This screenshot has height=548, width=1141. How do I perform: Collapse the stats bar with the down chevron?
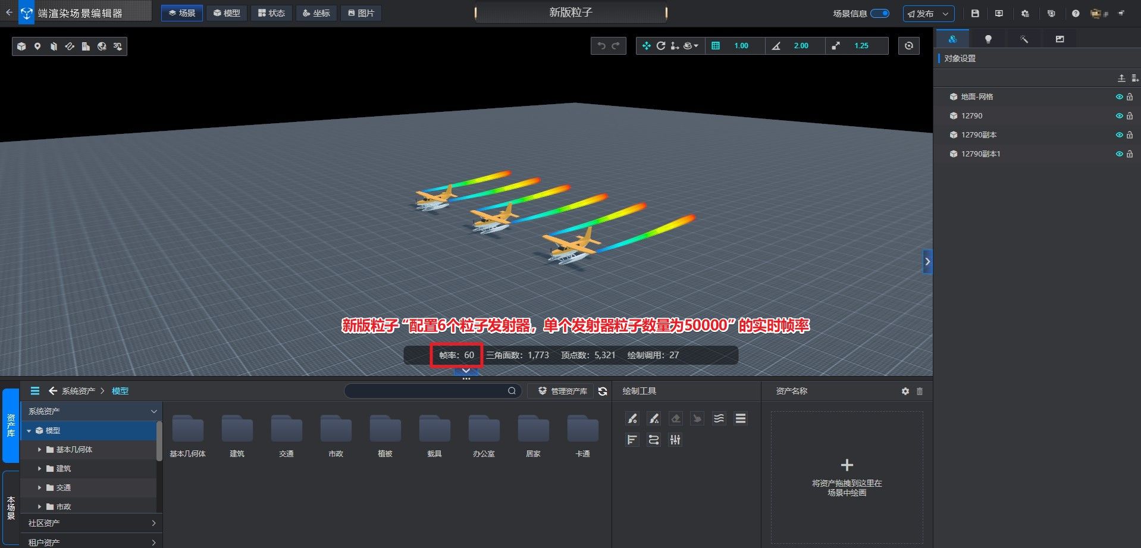(466, 371)
